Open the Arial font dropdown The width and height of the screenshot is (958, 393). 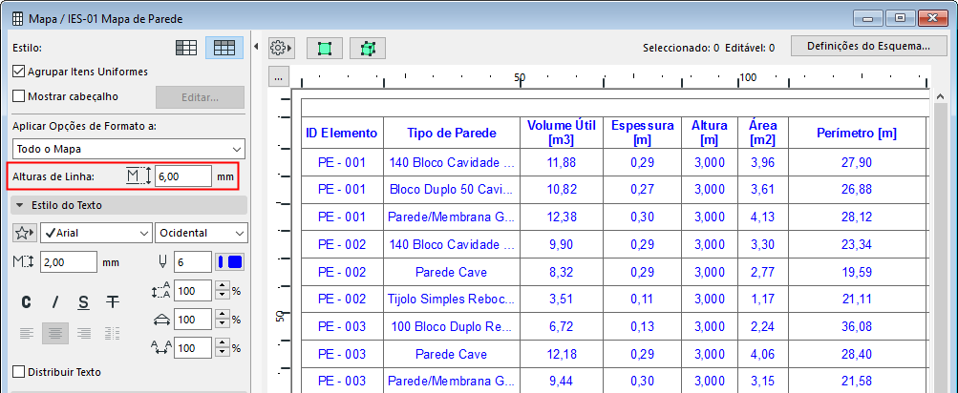pyautogui.click(x=96, y=233)
